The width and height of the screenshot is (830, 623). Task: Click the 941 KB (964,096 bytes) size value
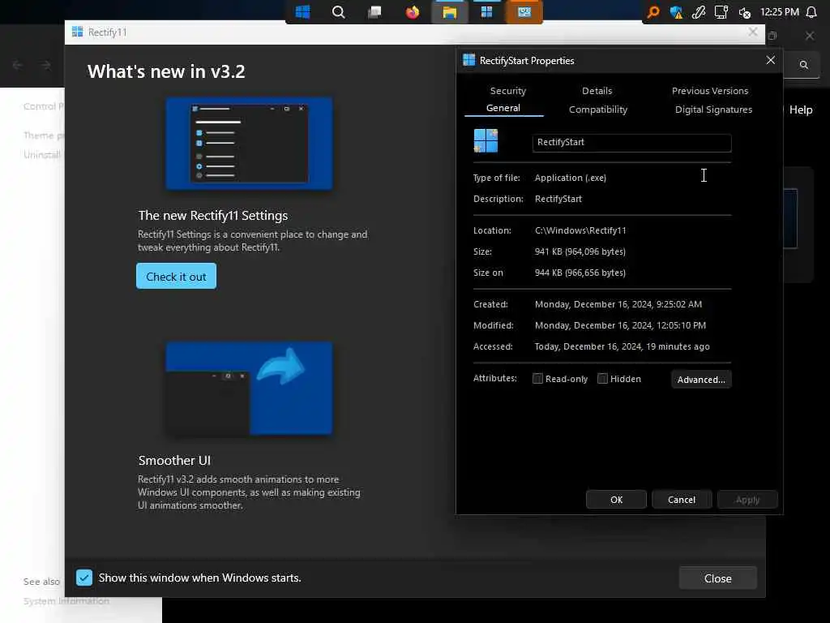click(580, 251)
